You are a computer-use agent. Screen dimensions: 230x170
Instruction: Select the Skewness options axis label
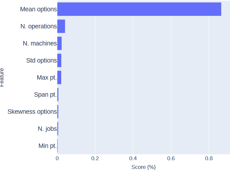coord(32,112)
